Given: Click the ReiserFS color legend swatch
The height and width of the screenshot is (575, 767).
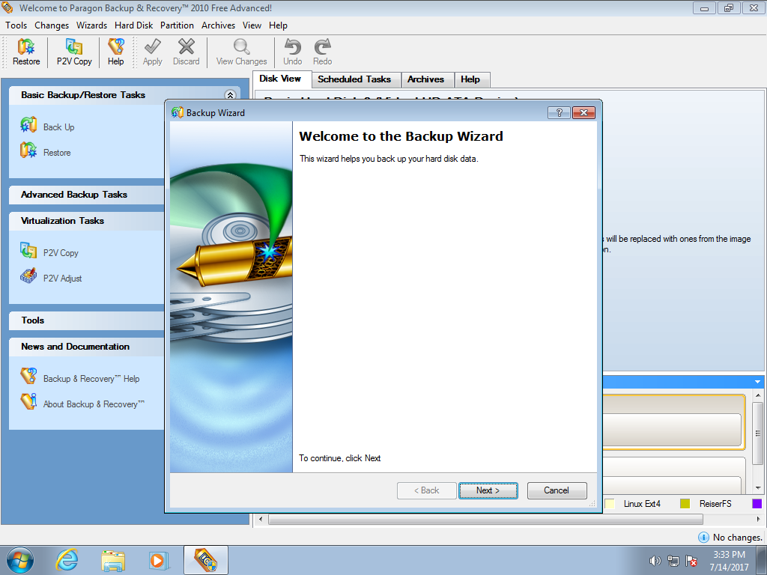Looking at the screenshot, I should tap(685, 504).
